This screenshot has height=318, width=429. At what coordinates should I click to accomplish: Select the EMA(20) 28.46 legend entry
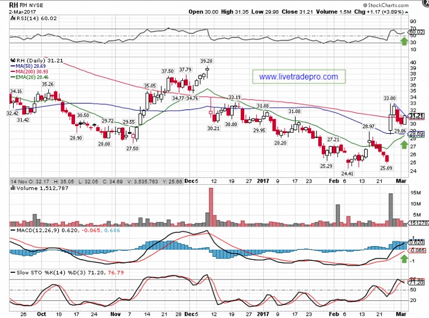tap(30, 77)
